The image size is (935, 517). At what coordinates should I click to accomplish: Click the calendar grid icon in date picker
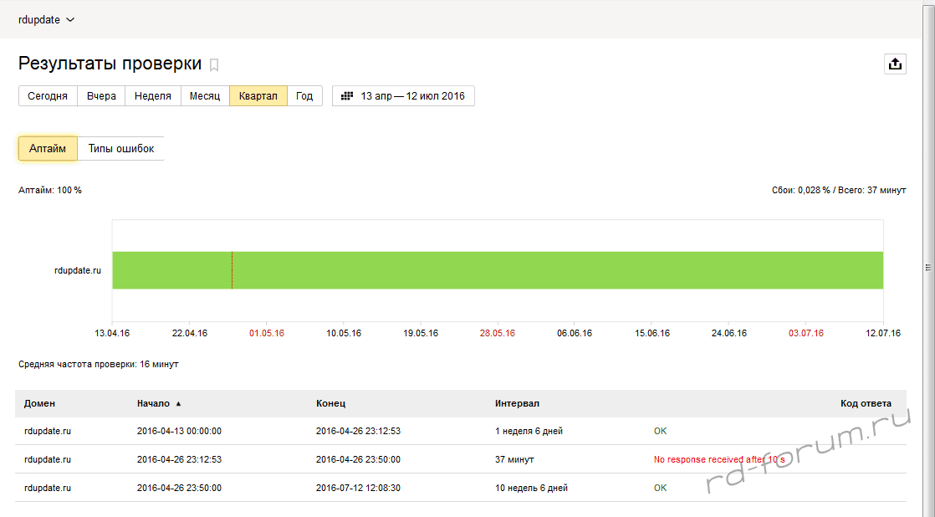click(347, 96)
